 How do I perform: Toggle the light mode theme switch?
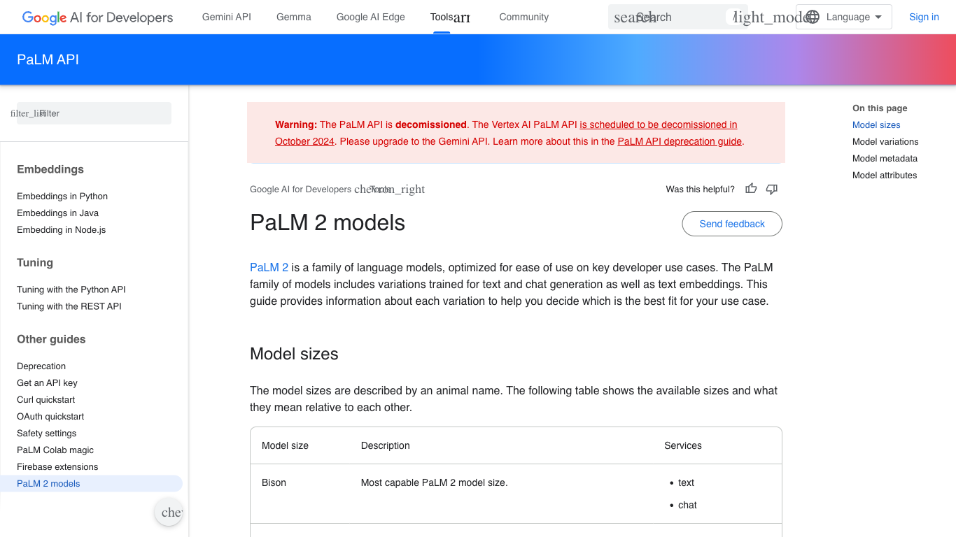coord(766,17)
